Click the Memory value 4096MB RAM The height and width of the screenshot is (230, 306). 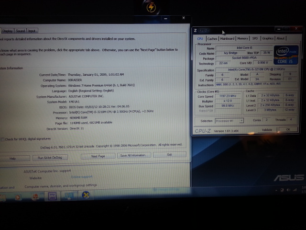[78, 118]
